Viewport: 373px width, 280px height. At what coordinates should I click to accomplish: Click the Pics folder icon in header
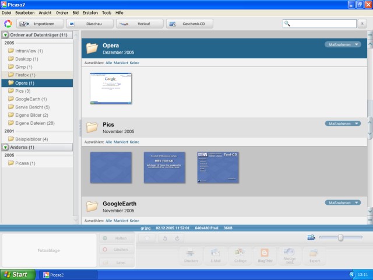[x=92, y=127]
